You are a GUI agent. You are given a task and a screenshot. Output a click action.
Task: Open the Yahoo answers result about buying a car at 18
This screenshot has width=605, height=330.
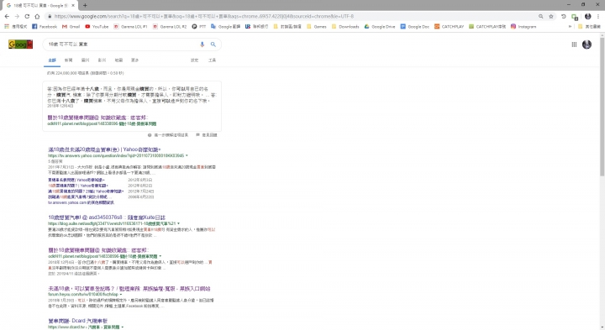click(104, 149)
